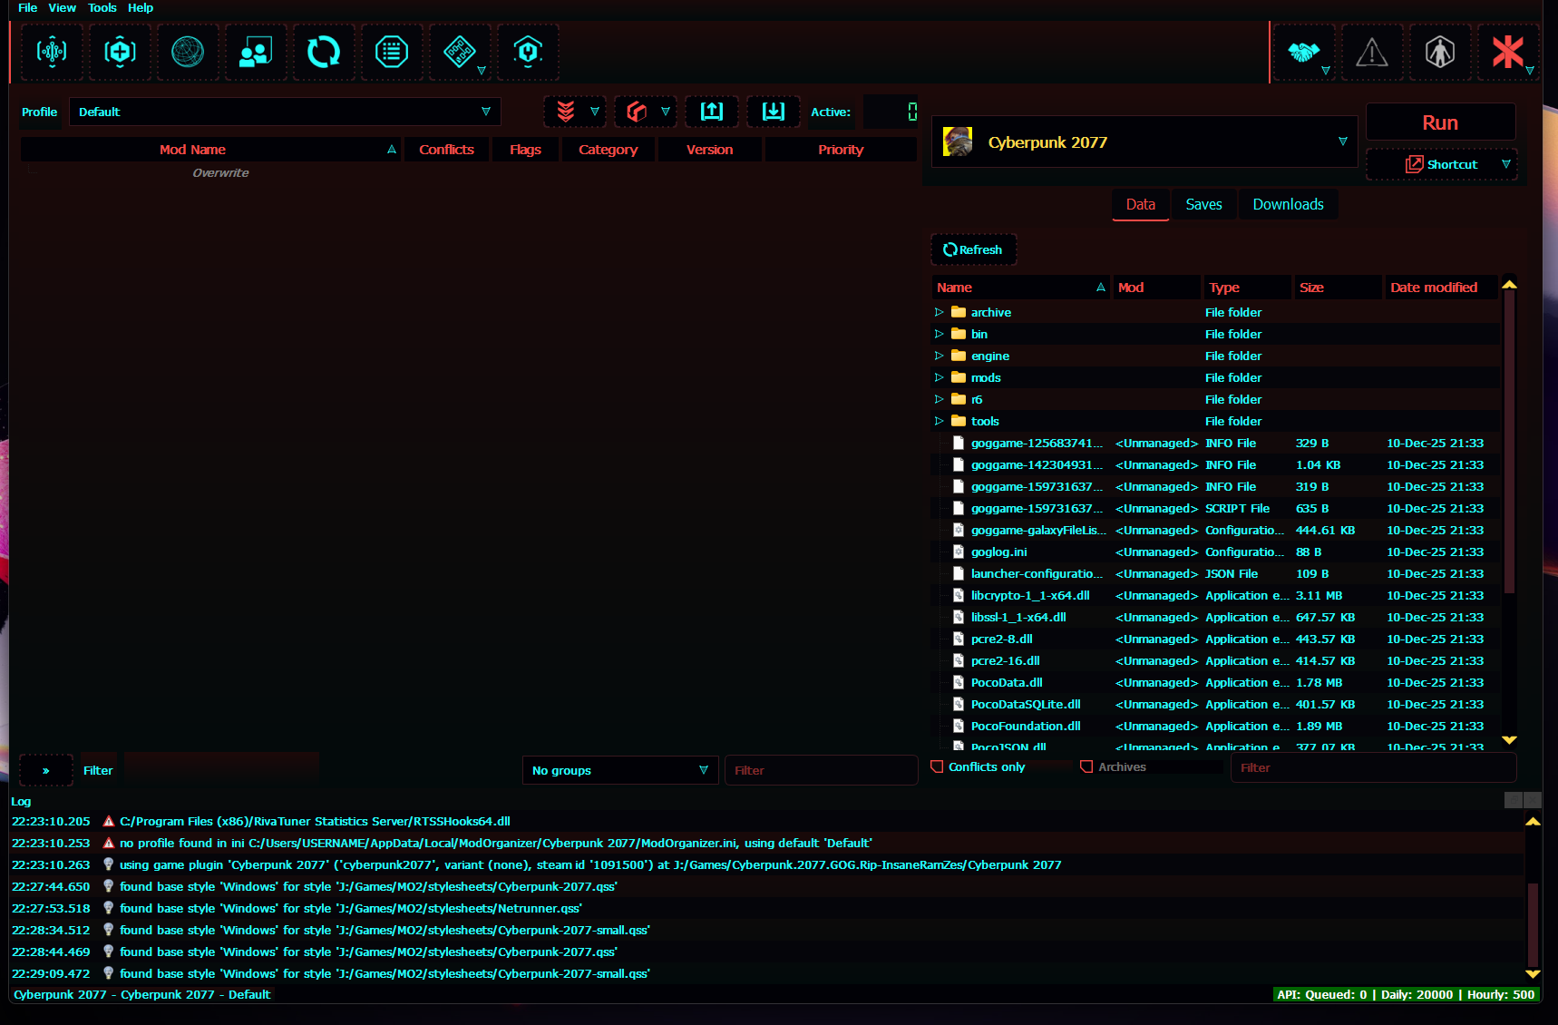Open the File menu
1558x1025 pixels.
click(x=28, y=8)
